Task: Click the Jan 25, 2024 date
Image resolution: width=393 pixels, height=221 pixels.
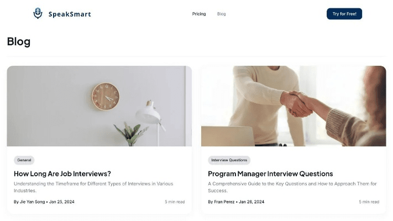Action: pos(62,202)
